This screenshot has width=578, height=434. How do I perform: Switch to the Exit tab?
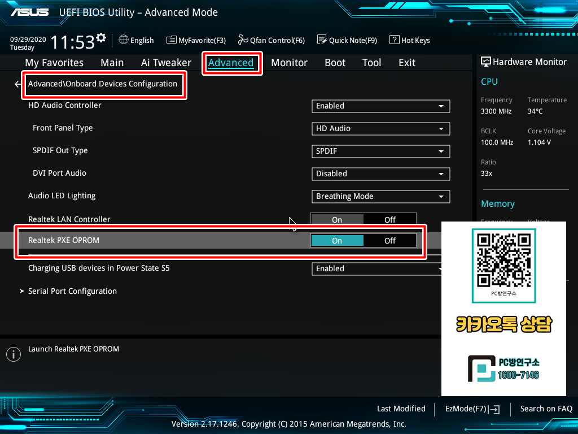tap(407, 63)
